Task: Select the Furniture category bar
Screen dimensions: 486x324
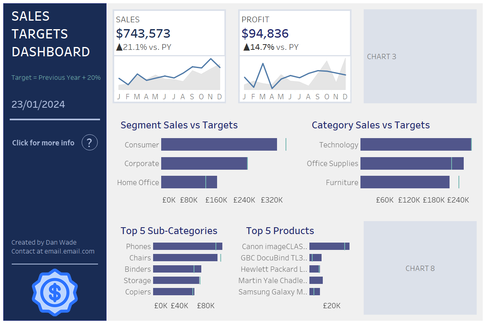Action: 405,182
